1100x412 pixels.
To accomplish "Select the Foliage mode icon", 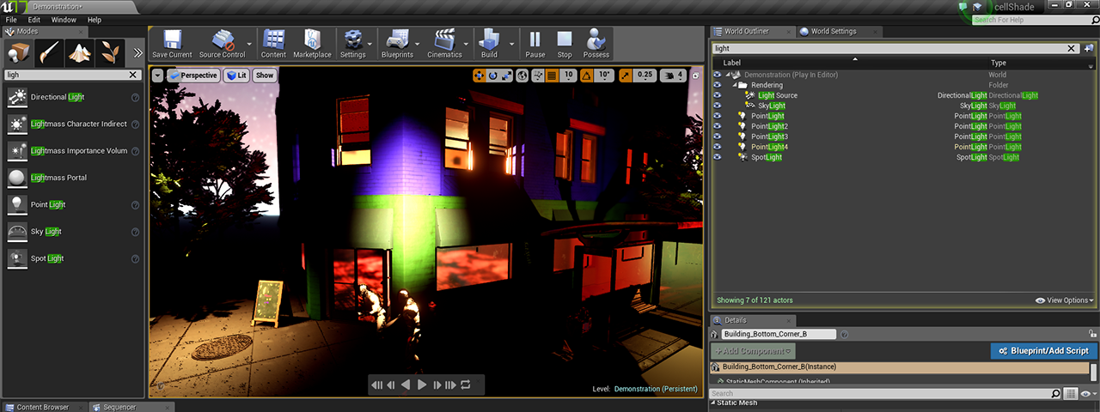I will pos(109,52).
